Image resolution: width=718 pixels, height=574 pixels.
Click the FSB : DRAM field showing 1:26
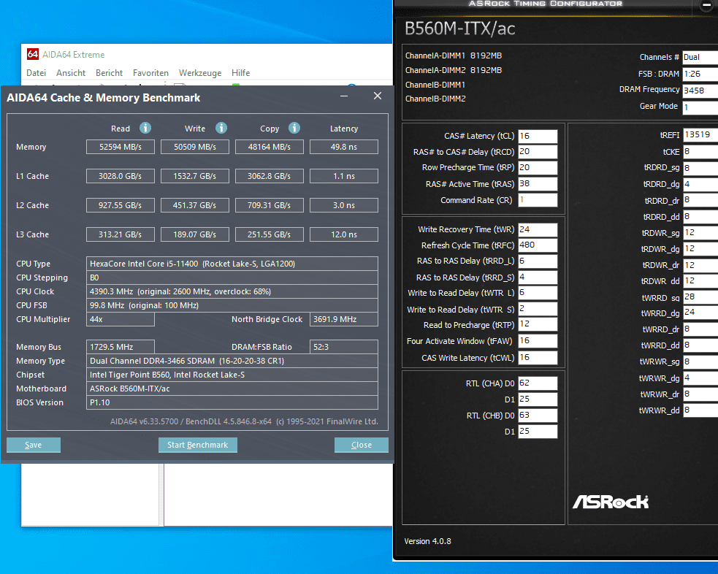coord(700,74)
